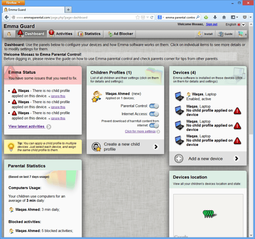The width and height of the screenshot is (255, 239).
Task: Ignore the second Waqas device warning
Action: [58, 107]
